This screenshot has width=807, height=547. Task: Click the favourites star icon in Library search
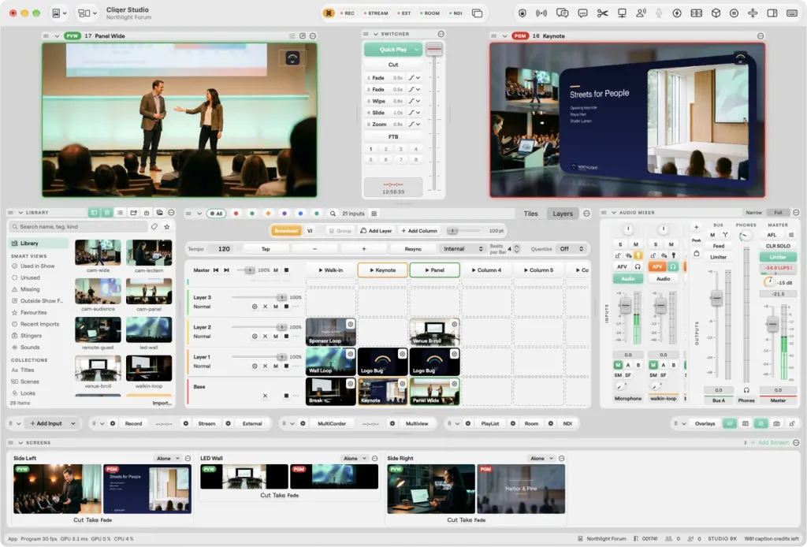coord(167,226)
